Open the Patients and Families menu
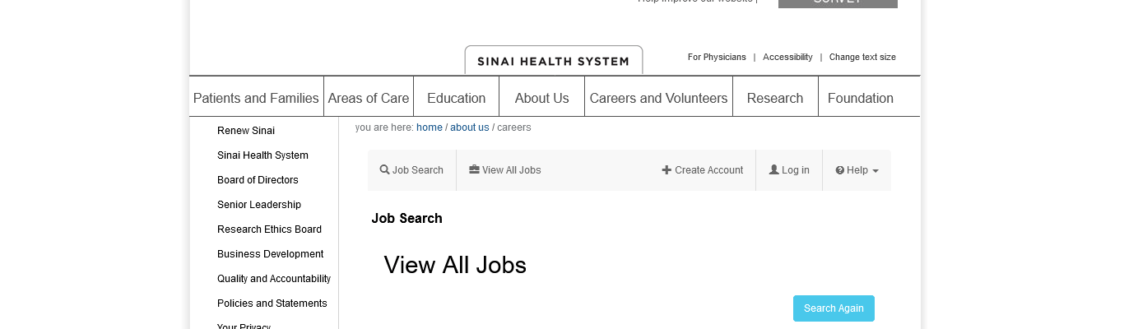 click(256, 98)
